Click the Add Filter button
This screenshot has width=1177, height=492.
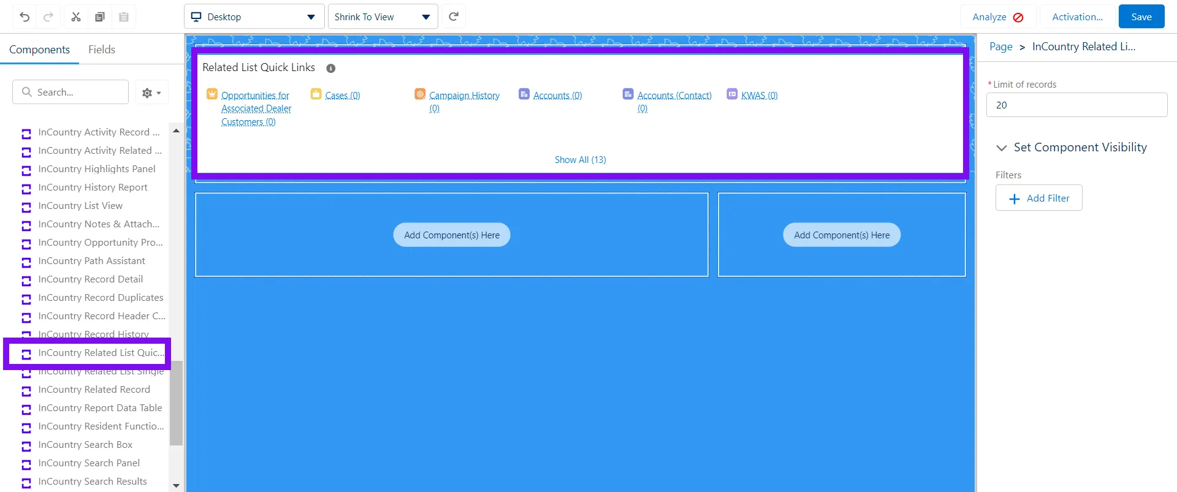(1038, 198)
